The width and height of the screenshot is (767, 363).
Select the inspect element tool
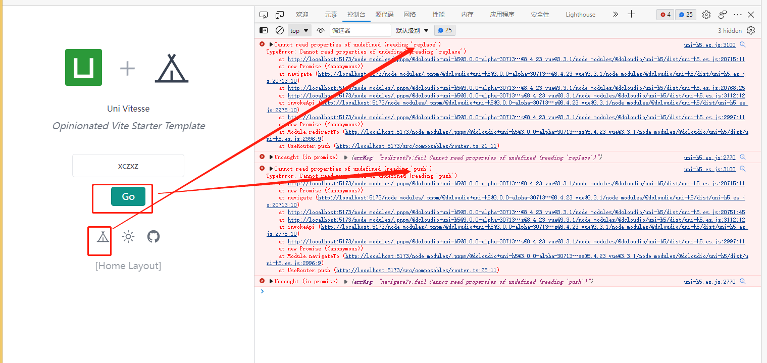pyautogui.click(x=264, y=15)
